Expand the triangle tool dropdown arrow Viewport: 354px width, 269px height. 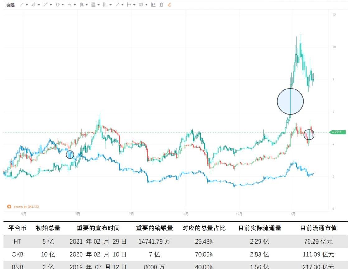click(x=51, y=5)
